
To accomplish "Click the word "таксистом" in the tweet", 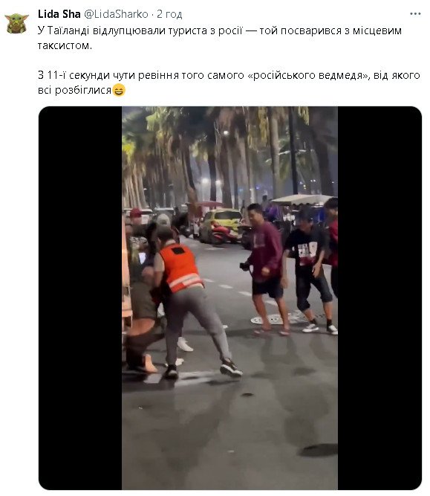I will [x=64, y=45].
